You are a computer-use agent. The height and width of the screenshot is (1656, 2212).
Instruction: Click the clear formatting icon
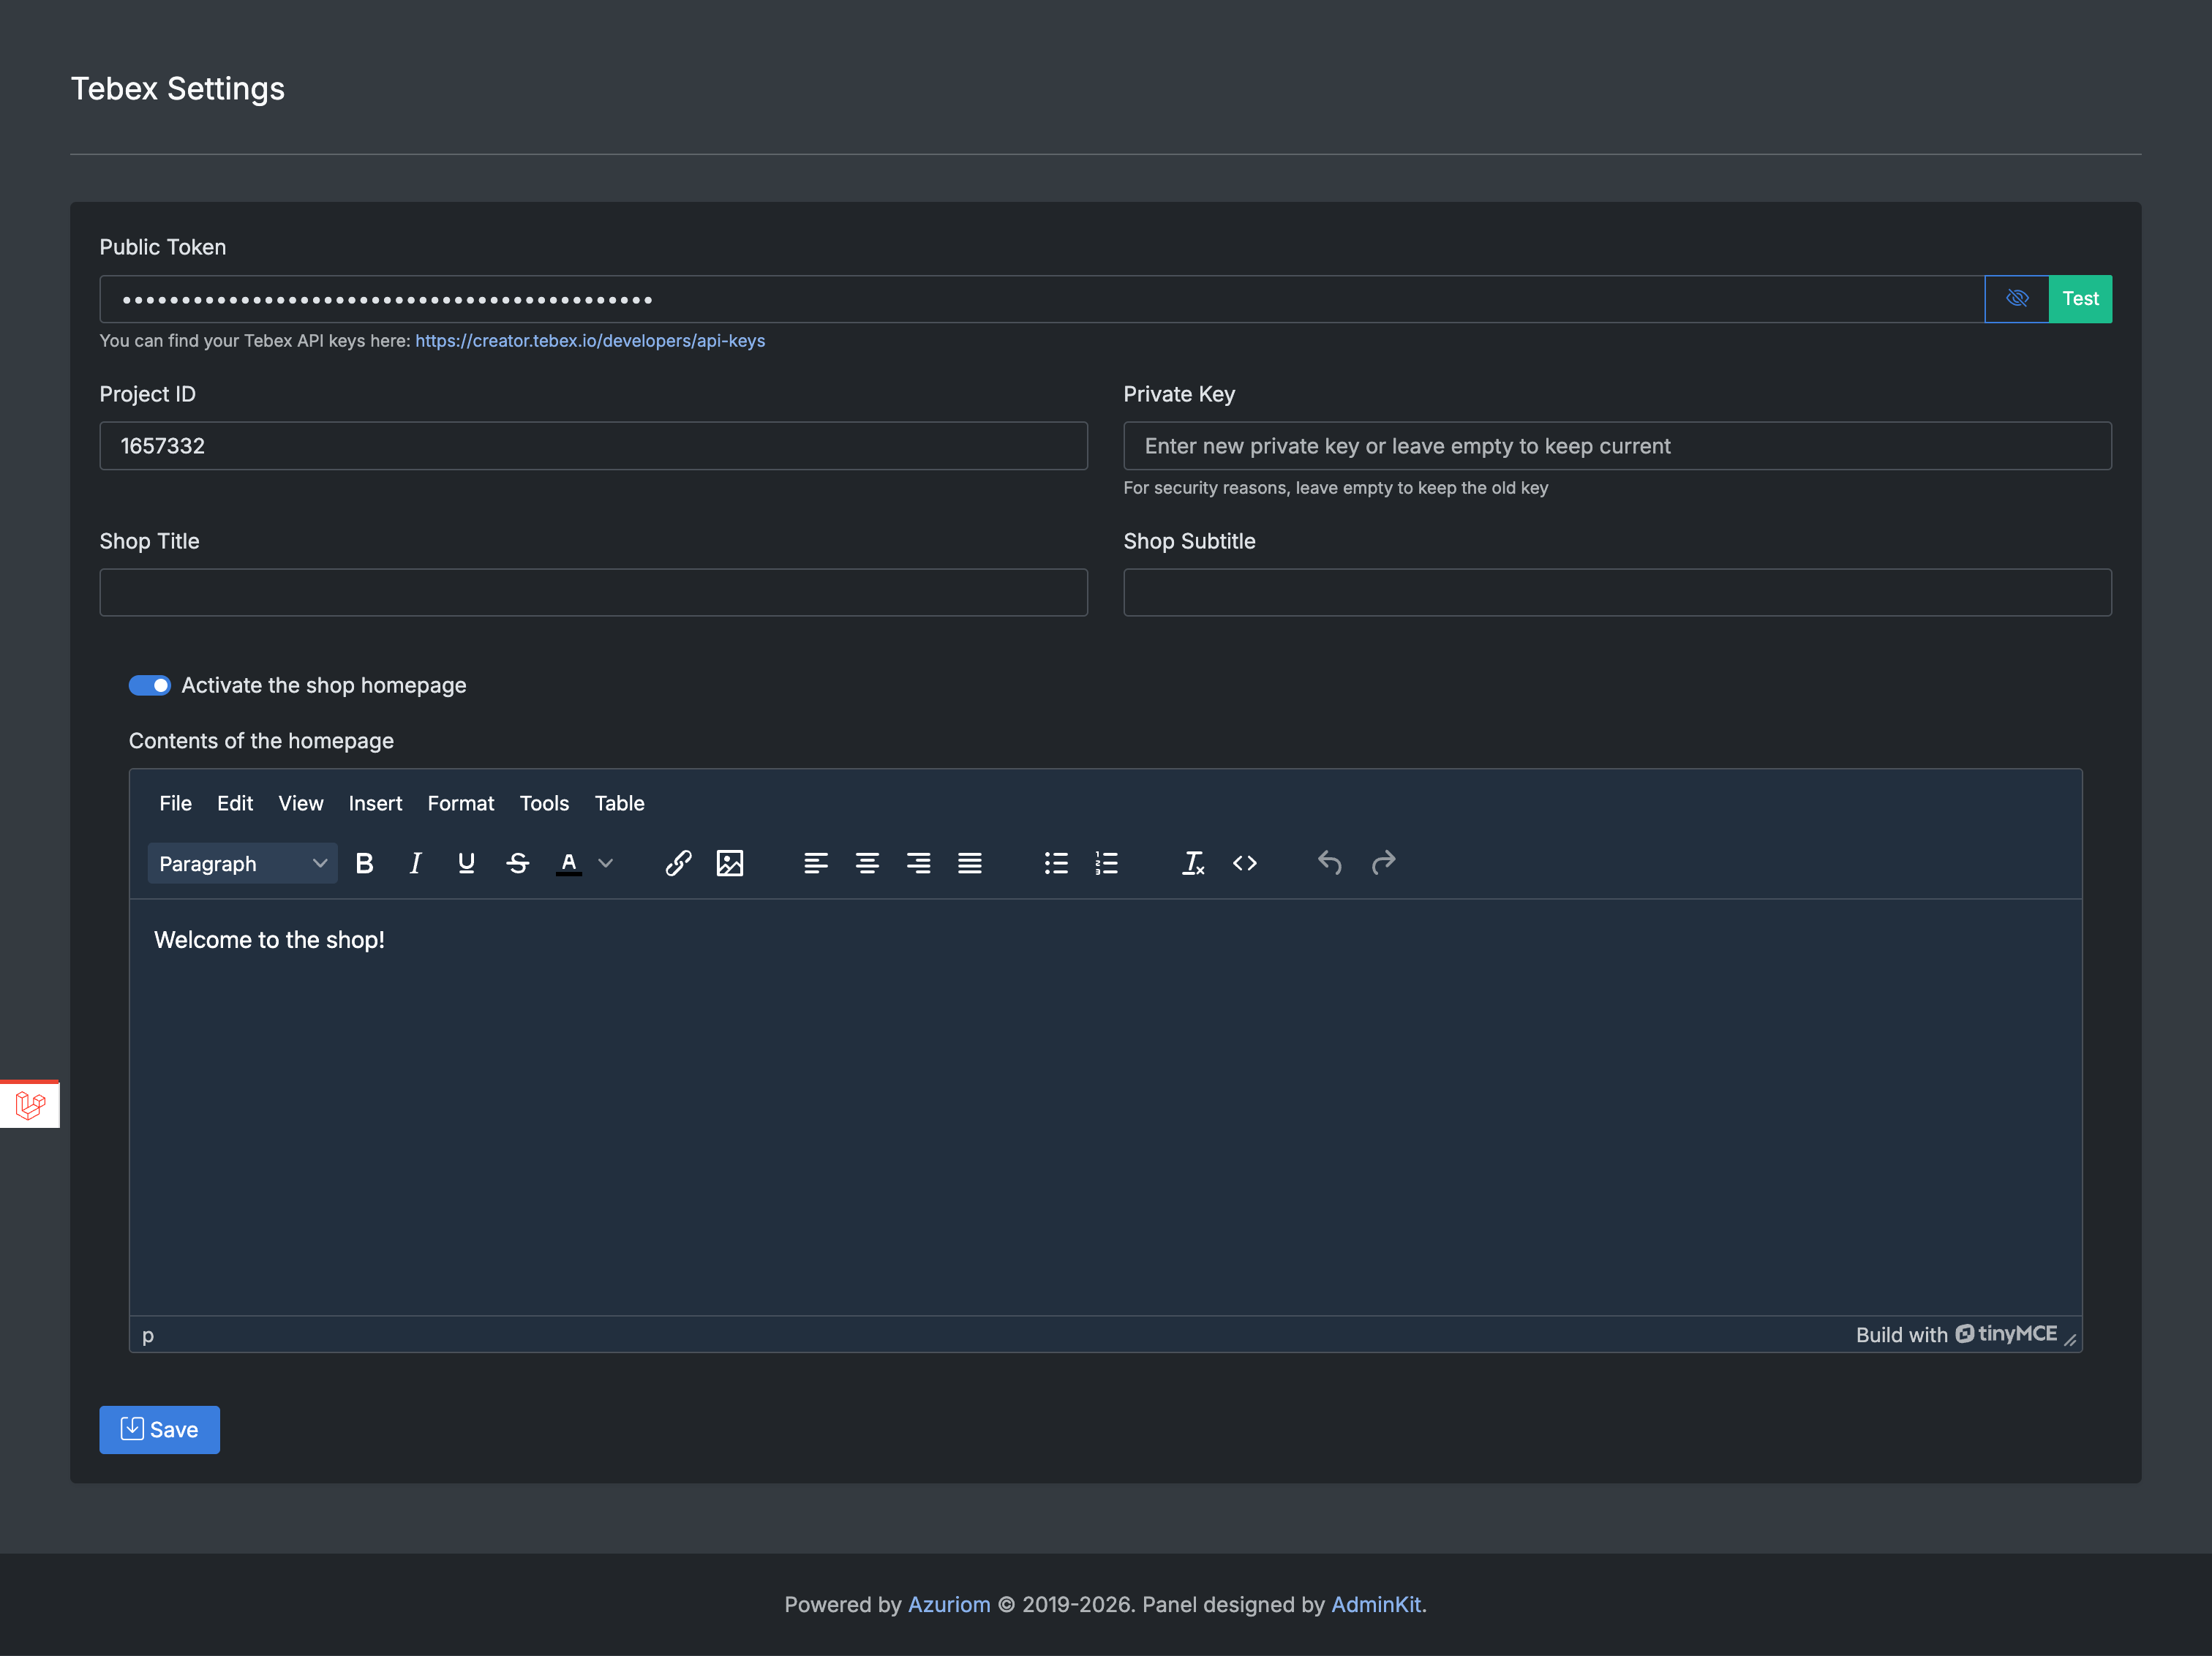1192,863
